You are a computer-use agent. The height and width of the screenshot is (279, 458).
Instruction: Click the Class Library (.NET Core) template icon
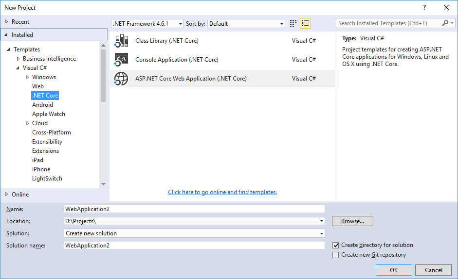pyautogui.click(x=121, y=40)
